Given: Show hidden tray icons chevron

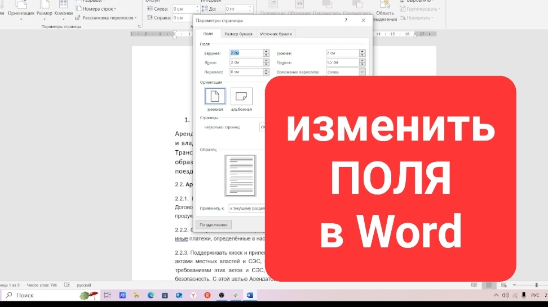Looking at the screenshot, I should [x=496, y=295].
